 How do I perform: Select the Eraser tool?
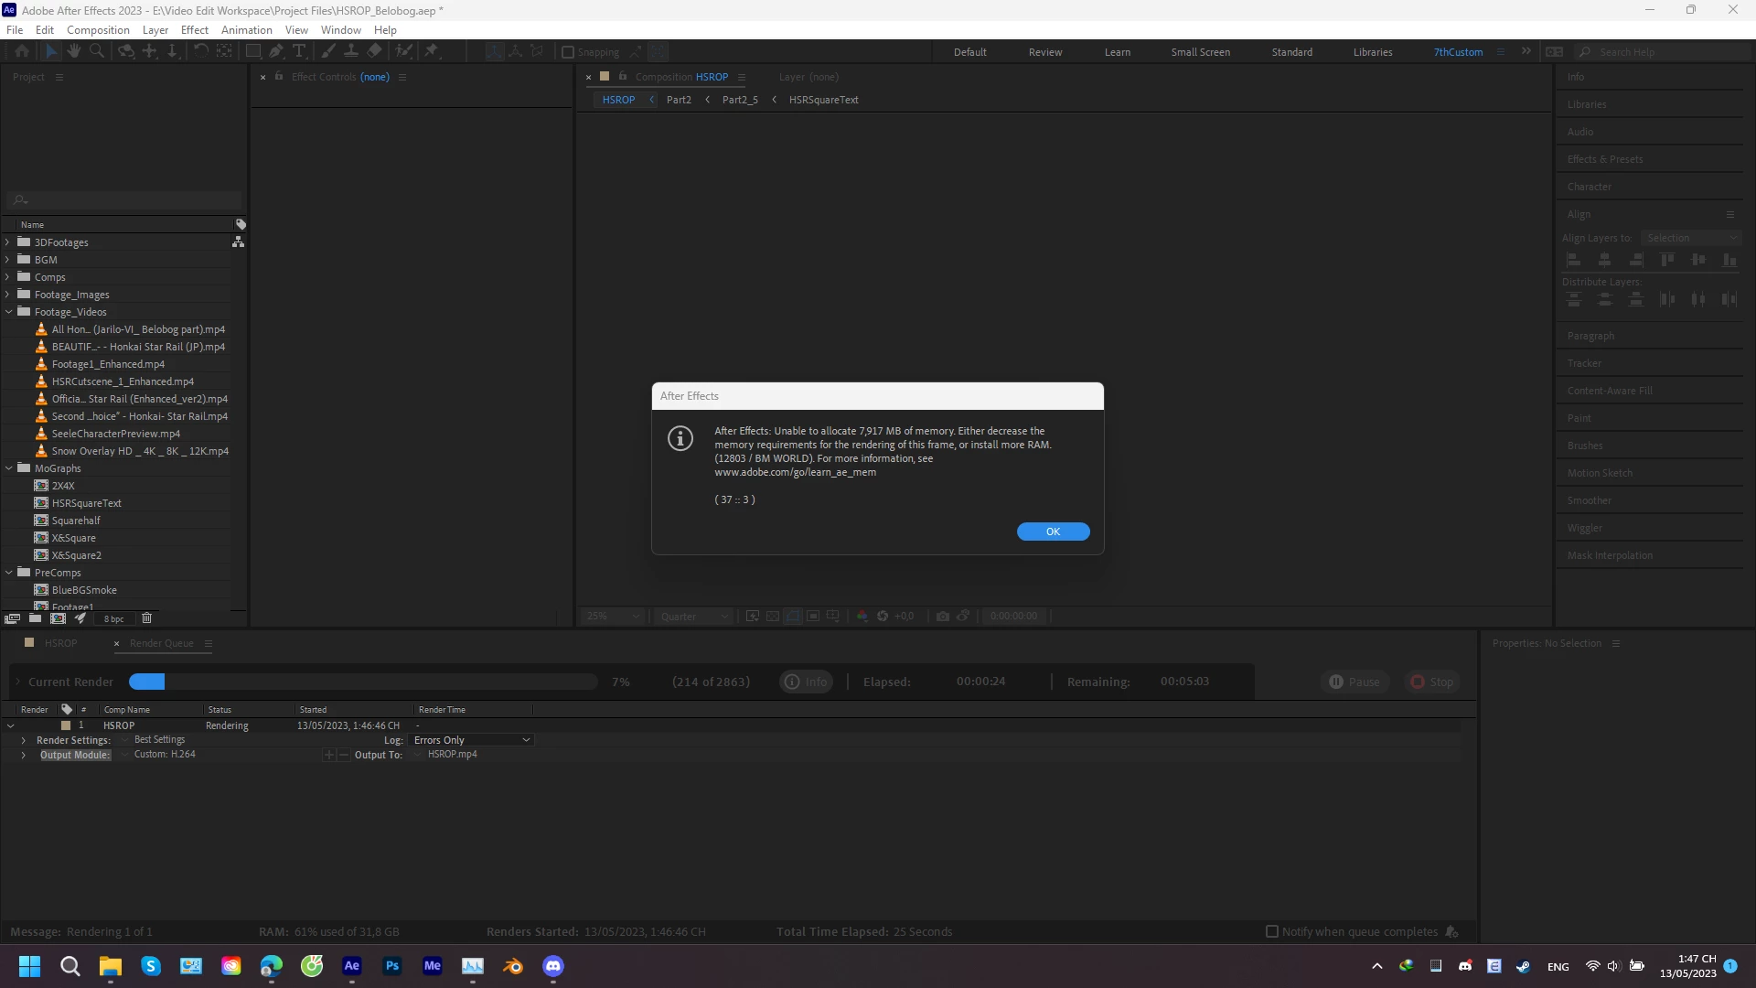click(375, 52)
